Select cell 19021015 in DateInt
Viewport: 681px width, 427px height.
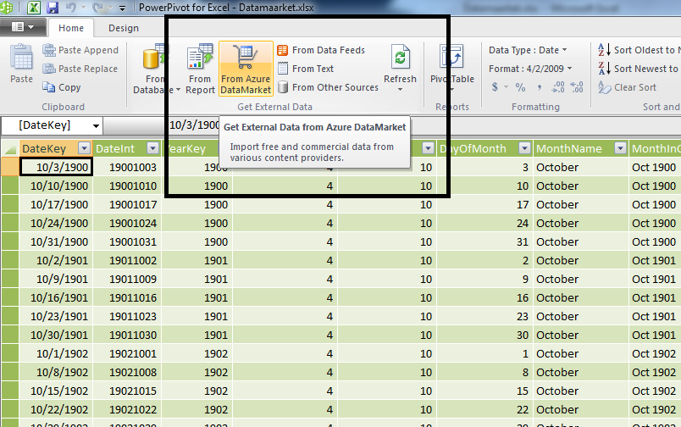tap(127, 391)
